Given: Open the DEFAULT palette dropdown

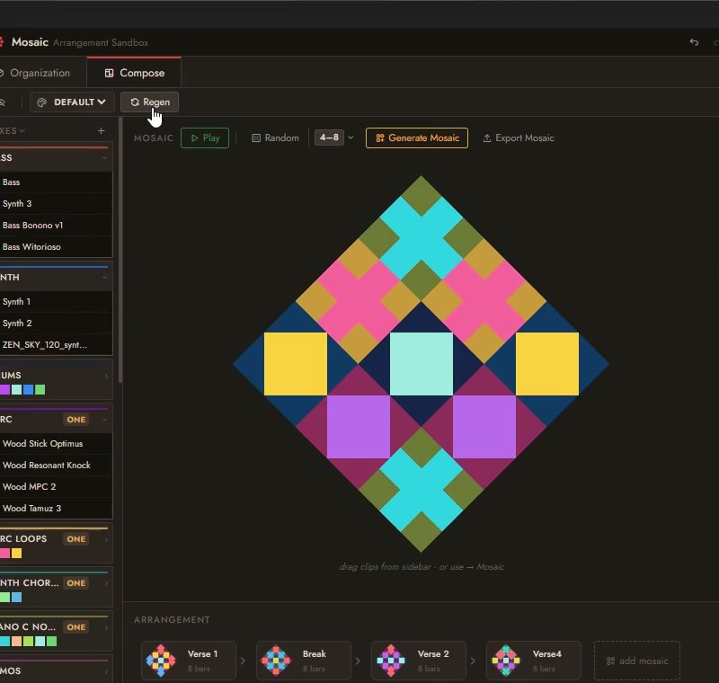Looking at the screenshot, I should [72, 102].
